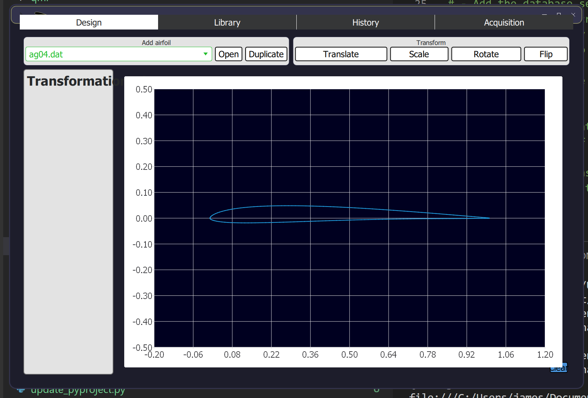Maximize the airfoil application window

(559, 14)
